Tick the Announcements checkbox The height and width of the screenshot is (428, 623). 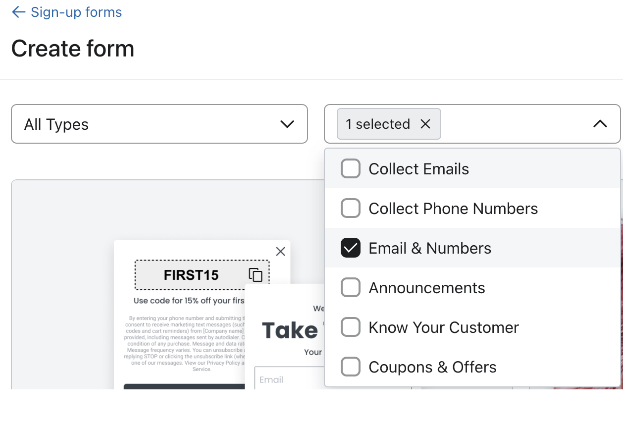pos(351,288)
